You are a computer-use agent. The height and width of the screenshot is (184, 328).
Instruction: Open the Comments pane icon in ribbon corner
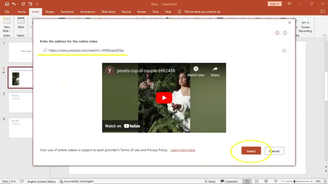(x=323, y=12)
